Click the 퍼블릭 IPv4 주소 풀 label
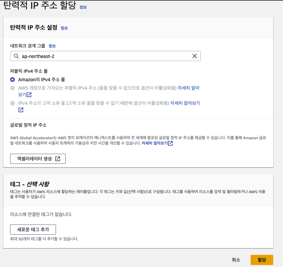 29,71
